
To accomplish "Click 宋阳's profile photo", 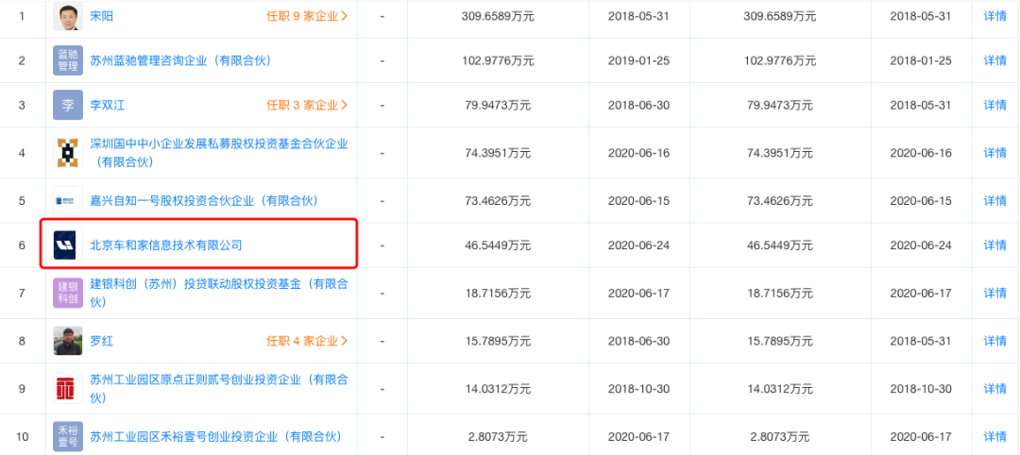I will [x=68, y=16].
